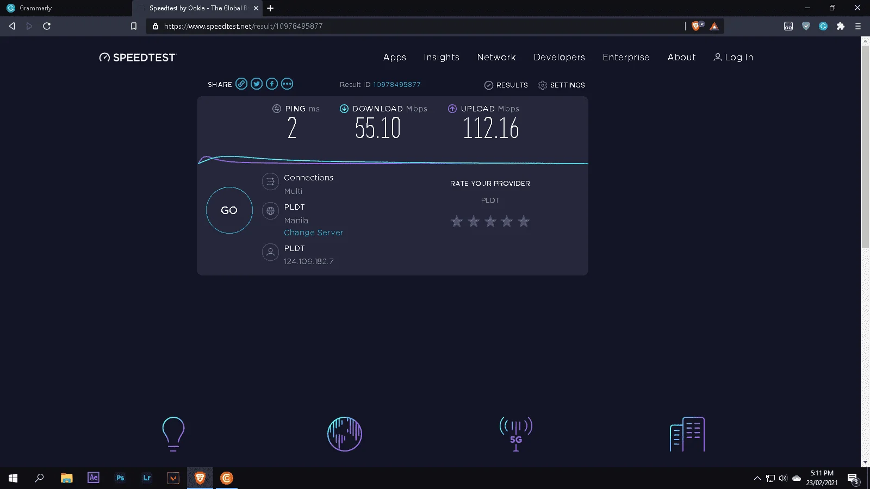Click the download speed value 55.10
870x489 pixels.
pyautogui.click(x=378, y=128)
